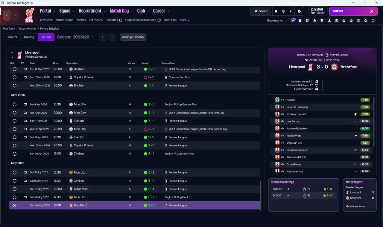Open the trophy bookmark shortcut icon
The width and height of the screenshot is (383, 227).
click(x=322, y=21)
